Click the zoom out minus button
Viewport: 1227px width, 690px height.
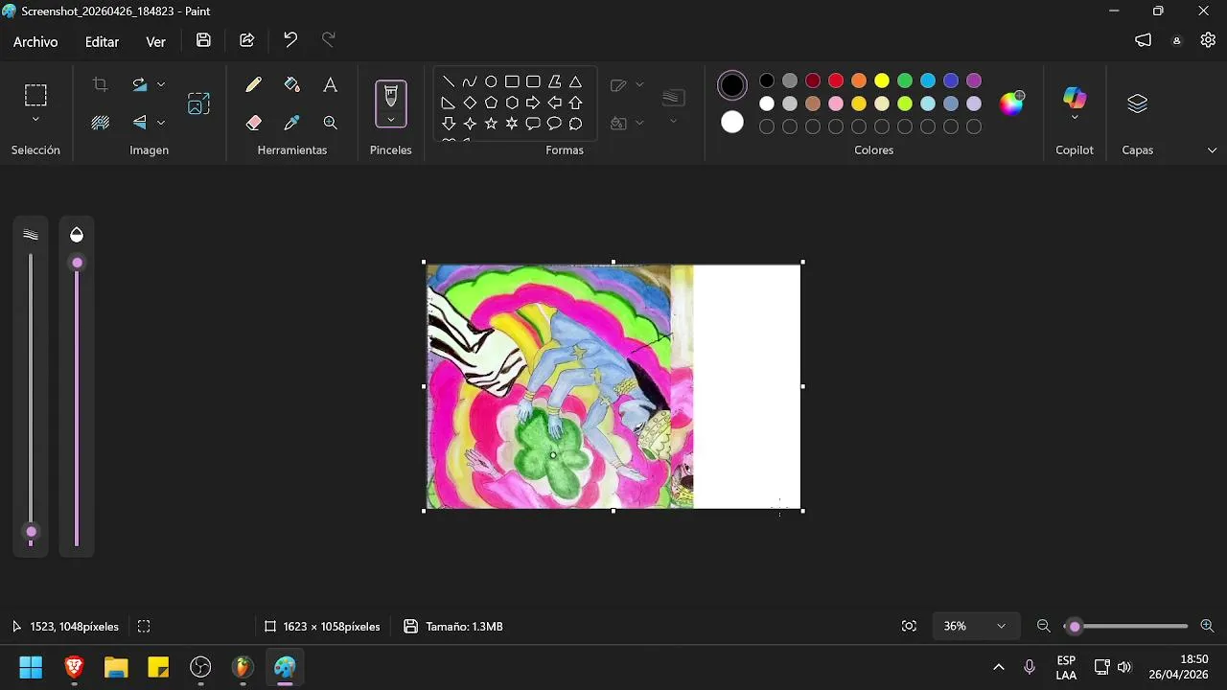[1044, 626]
